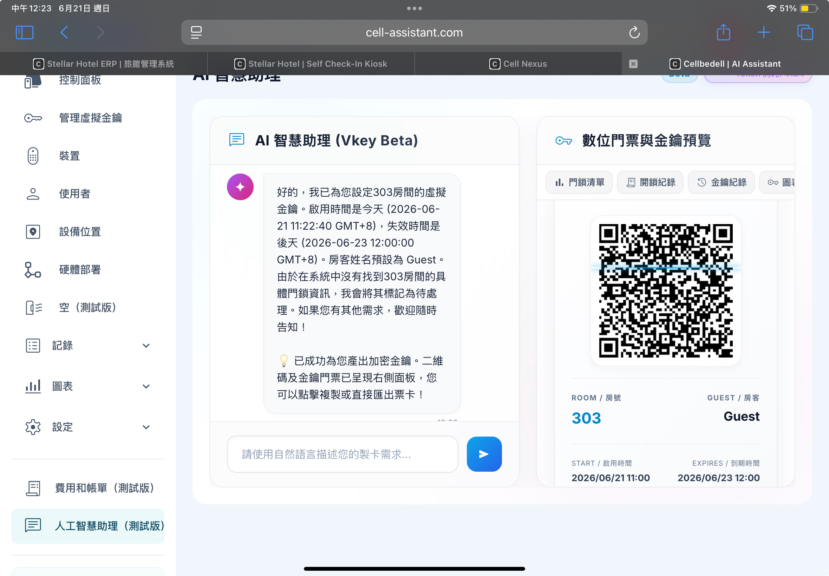Open 空（測試版）sidebar entry
This screenshot has width=829, height=576.
88,307
